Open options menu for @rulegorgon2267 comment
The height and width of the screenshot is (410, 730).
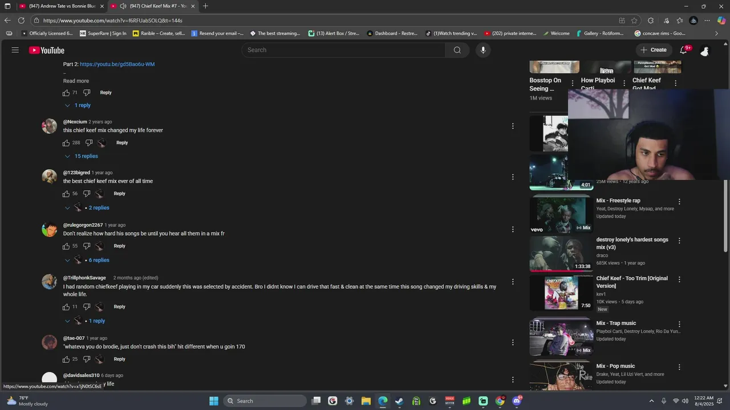pyautogui.click(x=513, y=229)
